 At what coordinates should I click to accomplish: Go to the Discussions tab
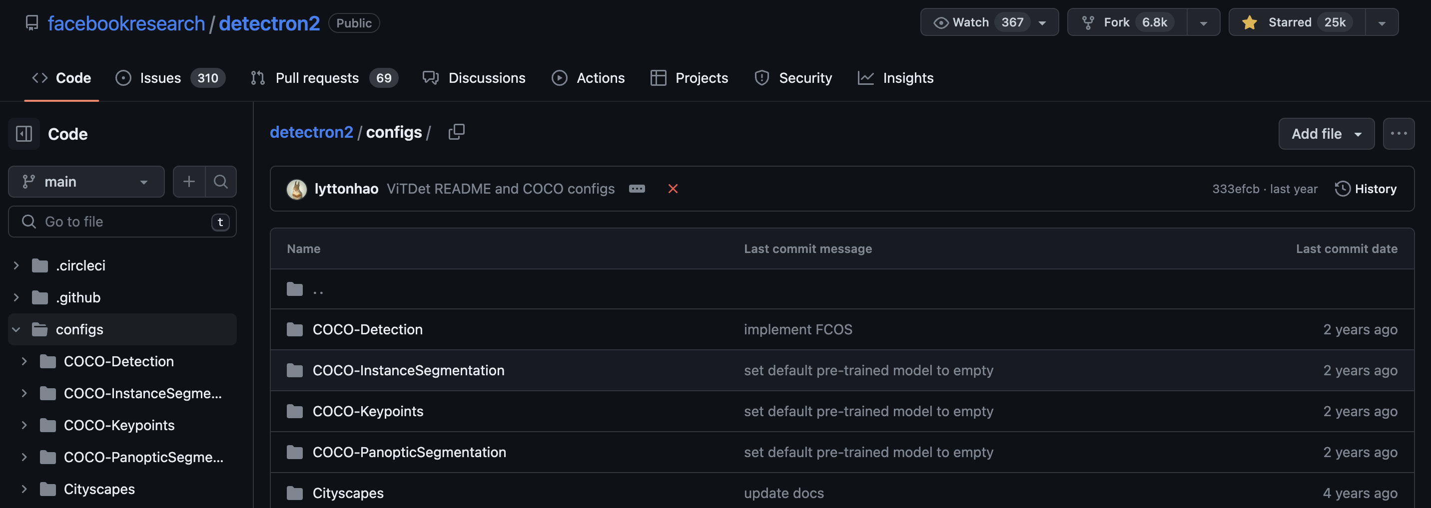(x=474, y=78)
